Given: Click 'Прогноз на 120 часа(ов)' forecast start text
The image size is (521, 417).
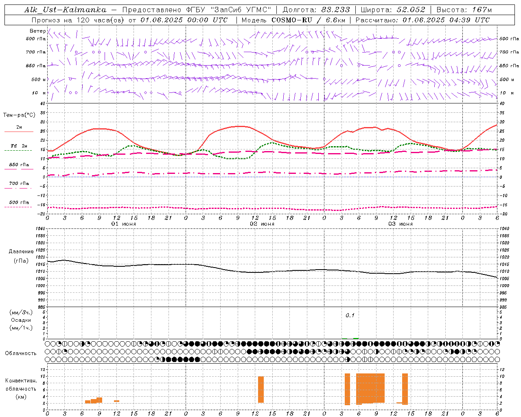Looking at the screenshot, I should pyautogui.click(x=78, y=20).
